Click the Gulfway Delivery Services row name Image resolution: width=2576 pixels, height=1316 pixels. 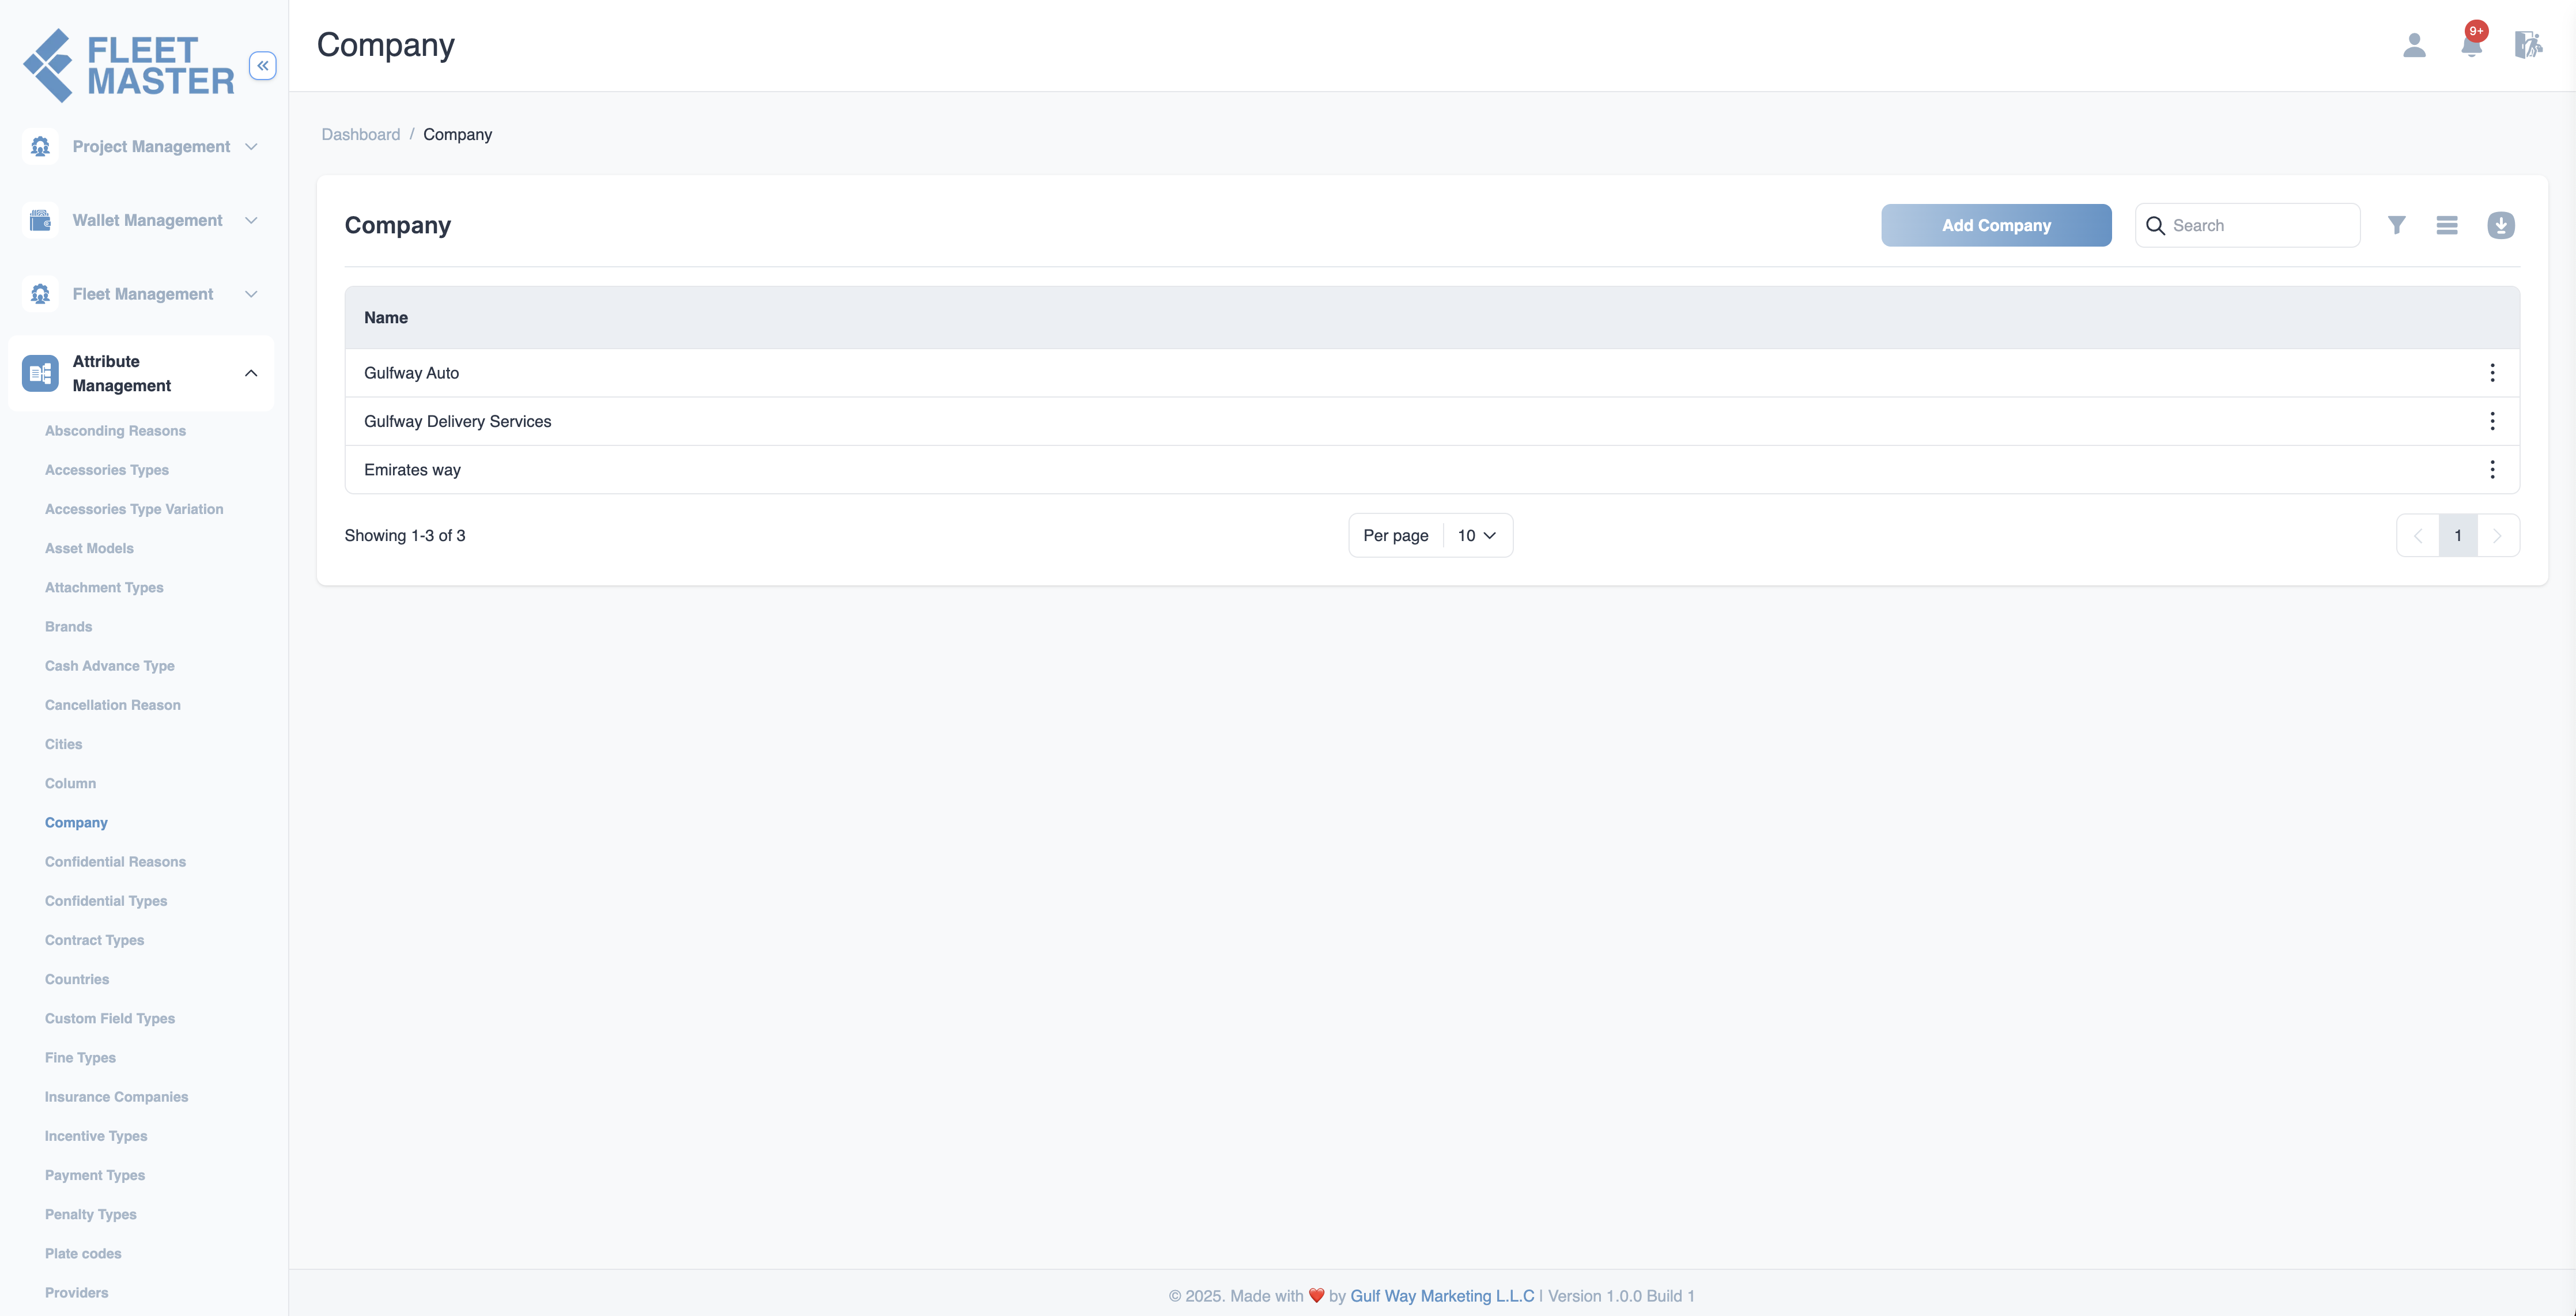pos(457,421)
